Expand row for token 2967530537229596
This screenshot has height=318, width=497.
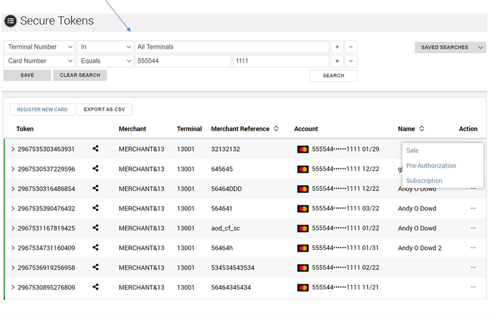(12, 169)
